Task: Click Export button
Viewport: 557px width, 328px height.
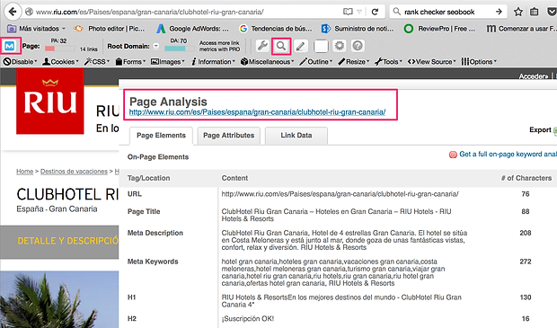Action: tap(543, 130)
